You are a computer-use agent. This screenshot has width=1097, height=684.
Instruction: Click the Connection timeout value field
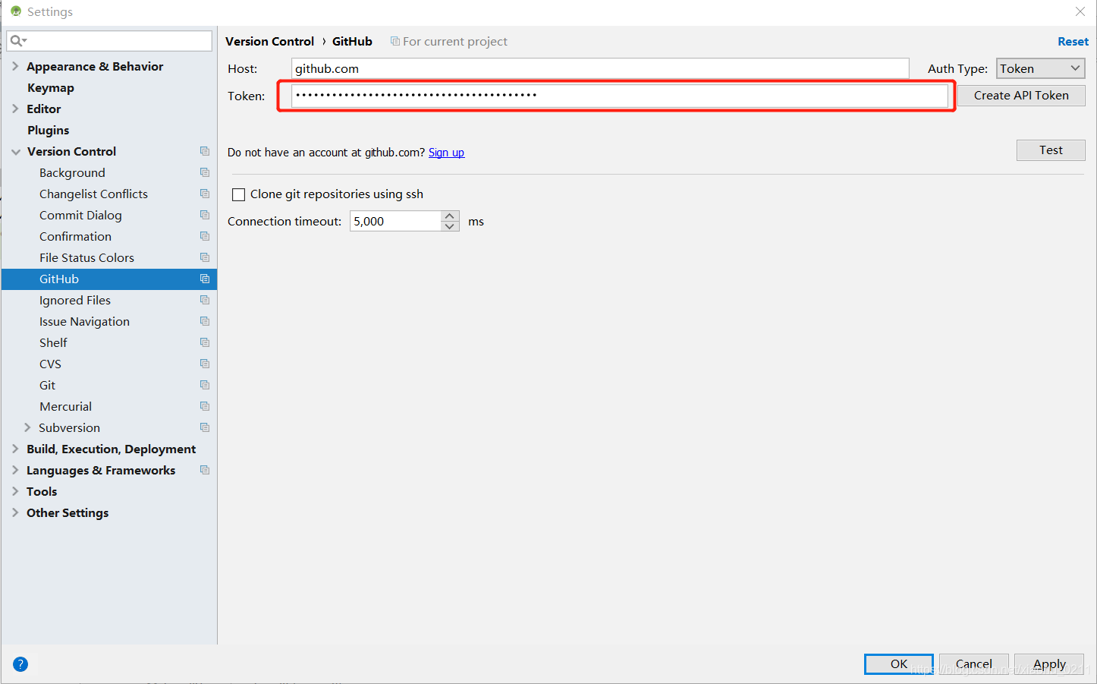coord(395,221)
